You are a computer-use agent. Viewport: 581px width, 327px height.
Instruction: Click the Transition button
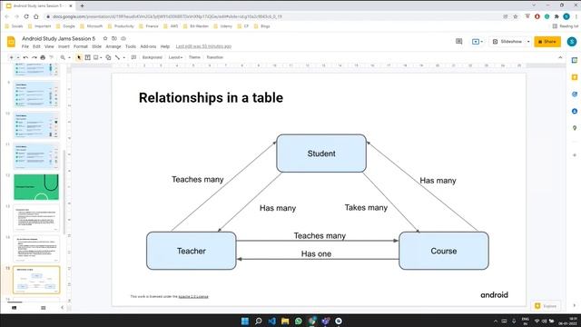pos(215,57)
